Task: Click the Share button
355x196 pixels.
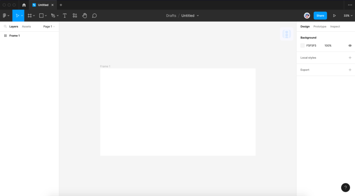Action: 320,16
